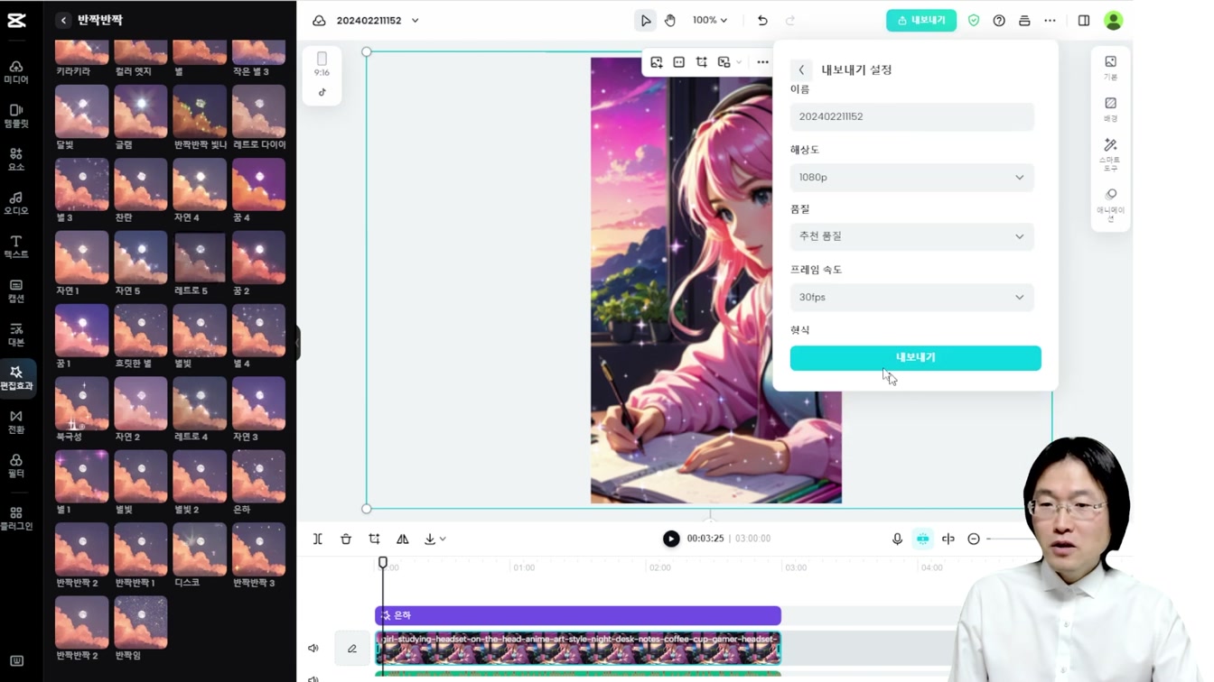
Task: Toggle the side panel layout icon
Action: coord(1084,21)
